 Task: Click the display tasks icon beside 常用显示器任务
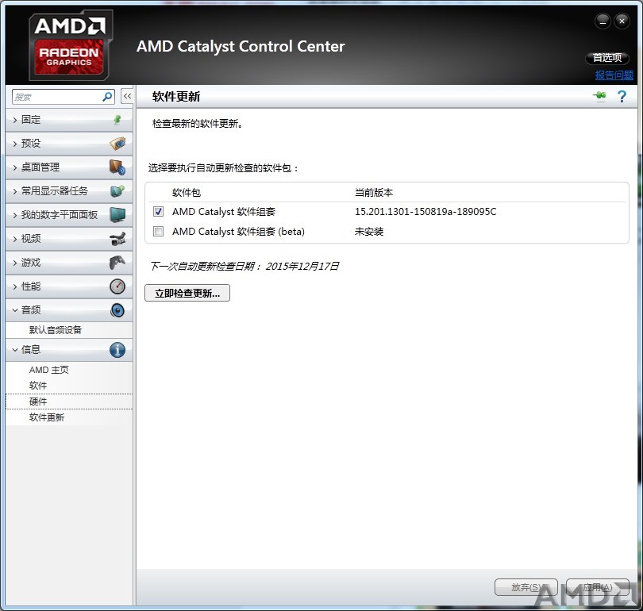pyautogui.click(x=117, y=191)
